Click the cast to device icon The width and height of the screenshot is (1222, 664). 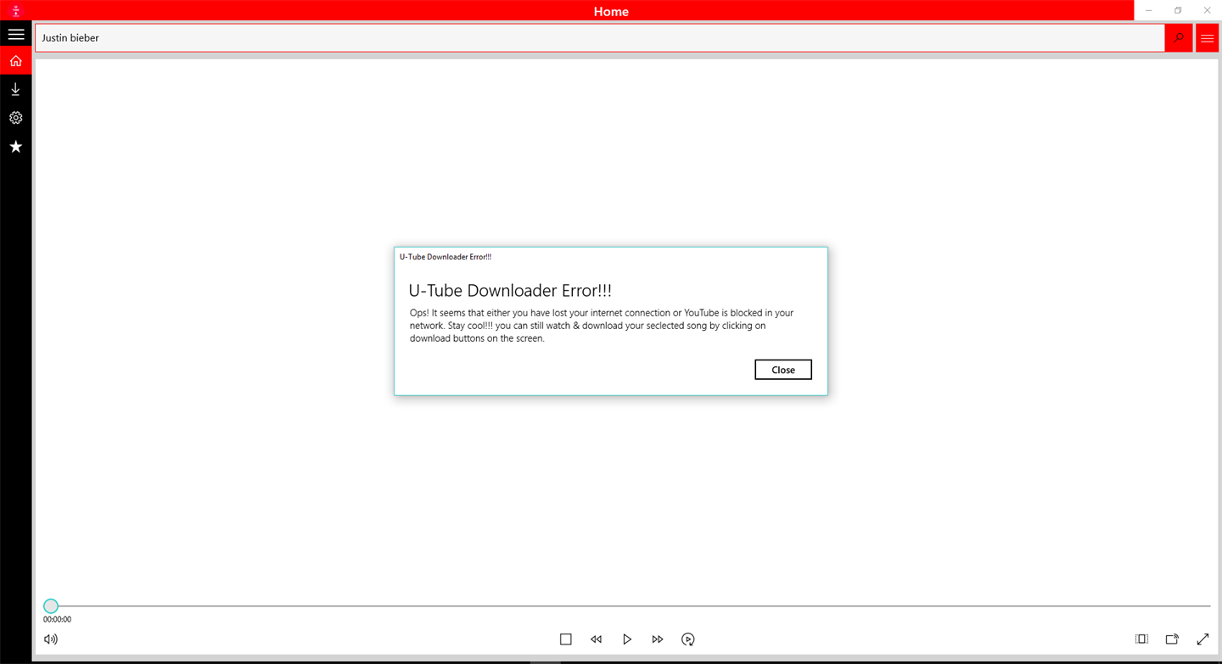tap(1172, 639)
